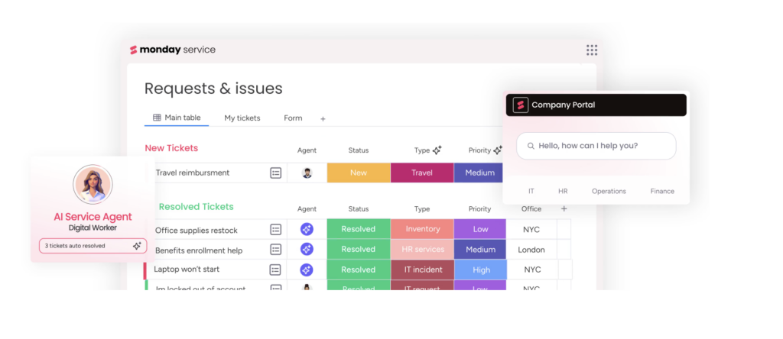Open the Form tab
Image resolution: width=783 pixels, height=339 pixels.
tap(293, 118)
